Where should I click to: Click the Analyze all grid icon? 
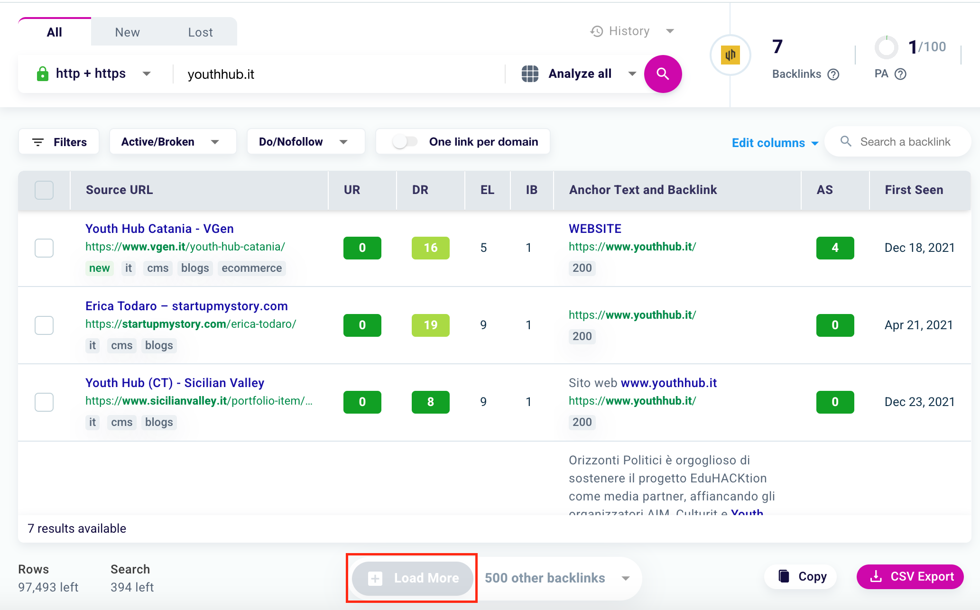(530, 74)
